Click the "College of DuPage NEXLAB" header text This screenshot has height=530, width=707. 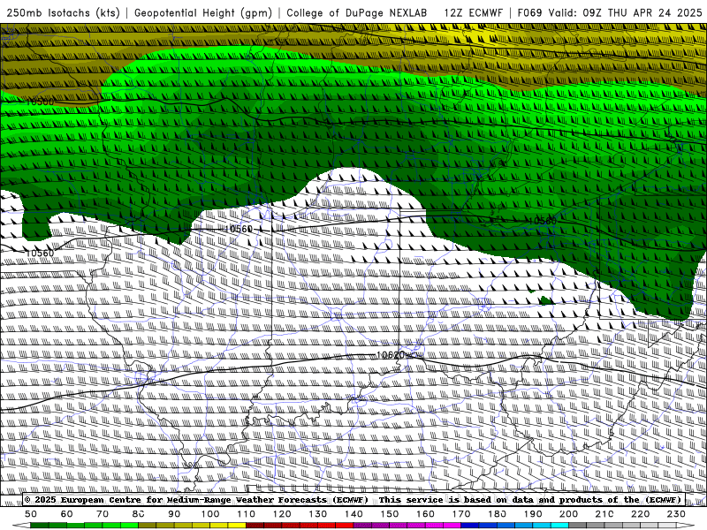point(357,13)
